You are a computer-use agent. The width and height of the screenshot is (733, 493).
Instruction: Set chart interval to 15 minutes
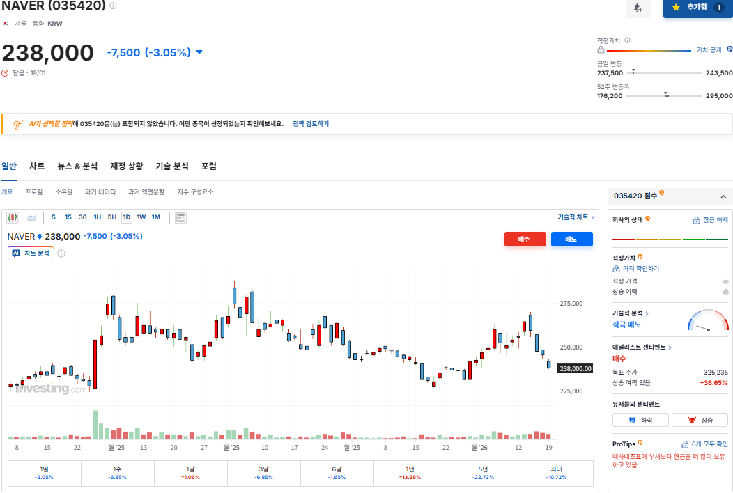click(x=68, y=217)
